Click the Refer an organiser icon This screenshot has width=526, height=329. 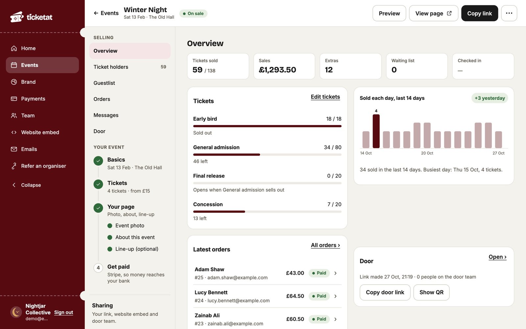click(x=14, y=166)
